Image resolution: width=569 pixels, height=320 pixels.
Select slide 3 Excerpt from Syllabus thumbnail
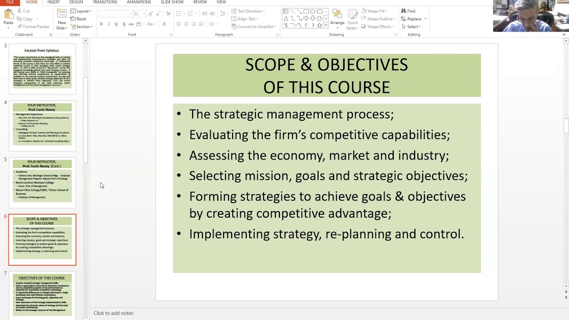[42, 69]
